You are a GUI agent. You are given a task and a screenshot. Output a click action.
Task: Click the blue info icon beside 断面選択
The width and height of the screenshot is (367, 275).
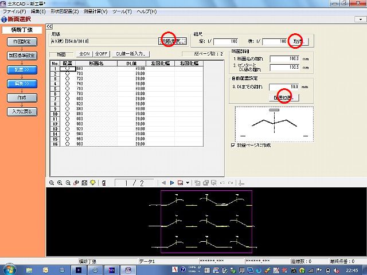(4, 19)
